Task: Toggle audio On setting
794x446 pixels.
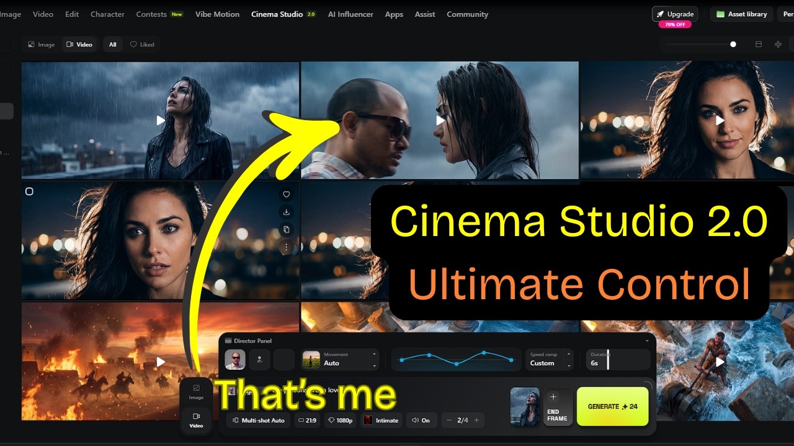Action: point(421,420)
